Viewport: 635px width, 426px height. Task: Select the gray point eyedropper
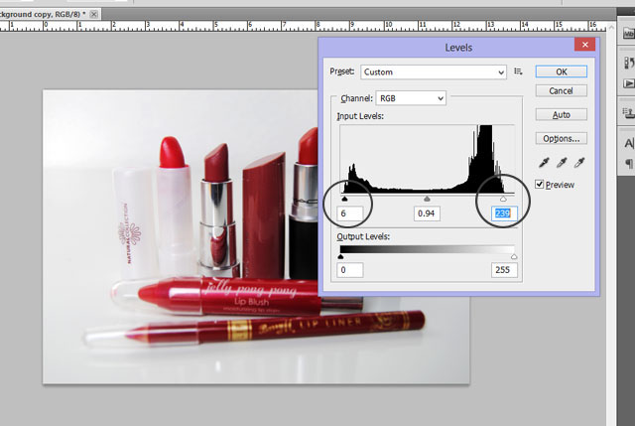point(562,163)
